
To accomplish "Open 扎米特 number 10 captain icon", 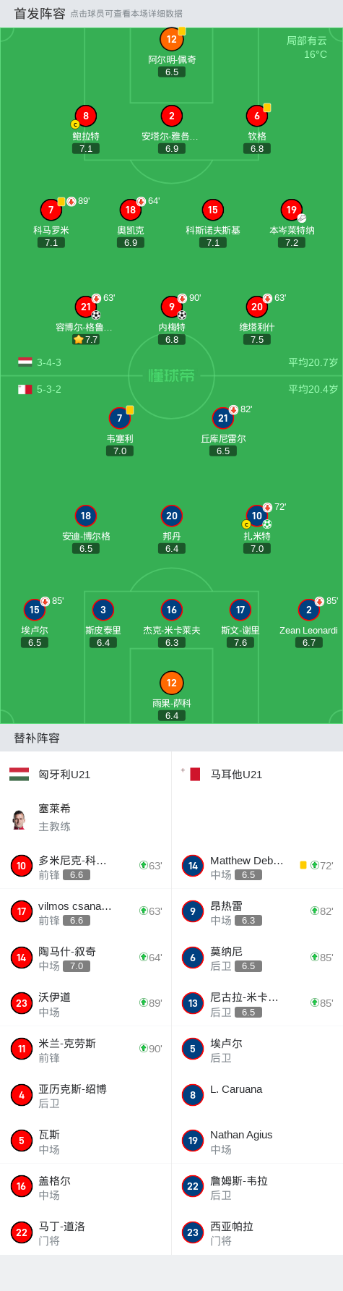I will tap(257, 516).
